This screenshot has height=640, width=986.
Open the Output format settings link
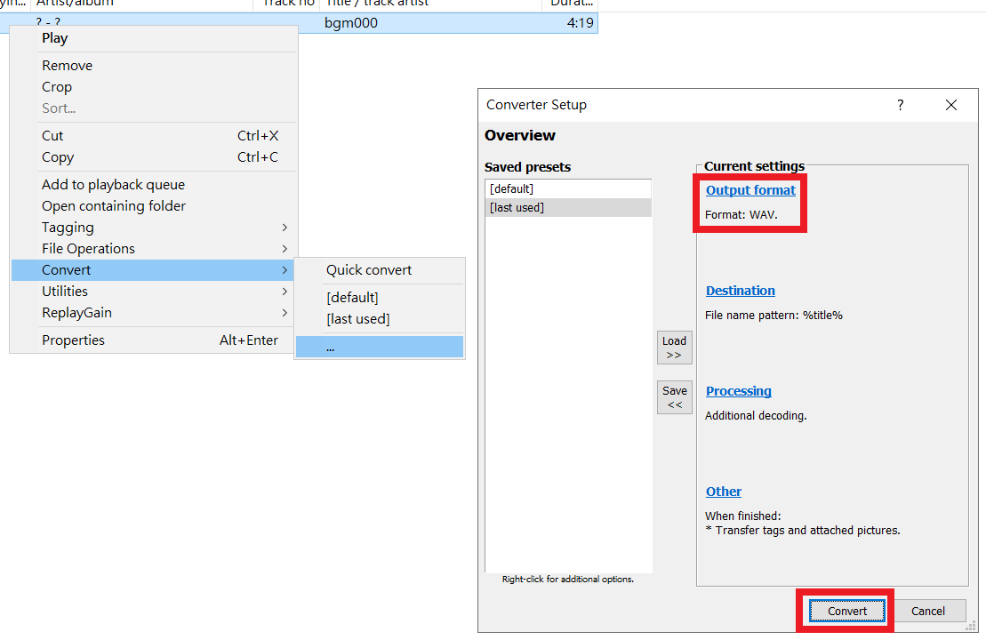750,190
